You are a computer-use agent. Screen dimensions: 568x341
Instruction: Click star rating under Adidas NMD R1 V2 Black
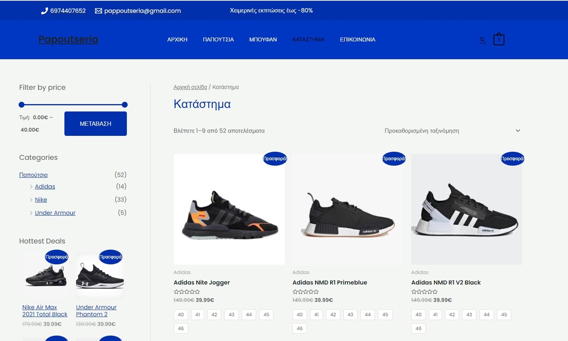point(424,292)
